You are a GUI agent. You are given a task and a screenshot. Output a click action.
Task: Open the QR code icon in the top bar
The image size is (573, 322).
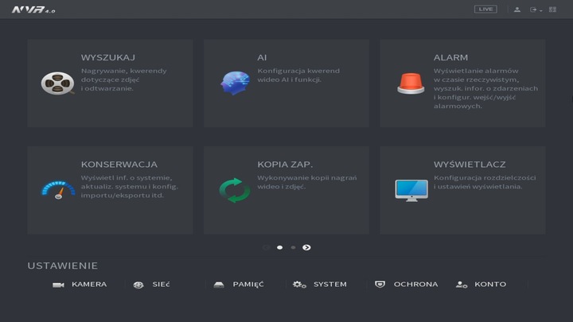pyautogui.click(x=552, y=10)
